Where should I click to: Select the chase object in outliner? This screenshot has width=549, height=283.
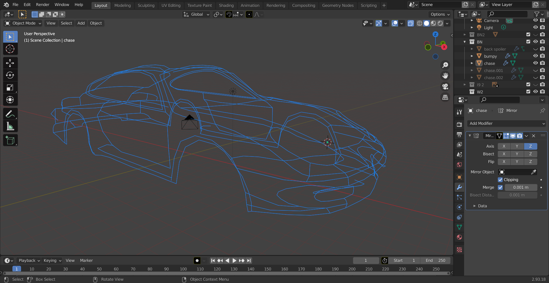[x=489, y=63]
